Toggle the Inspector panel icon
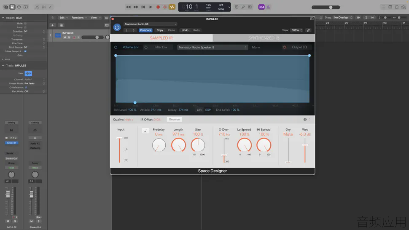 [x=12, y=7]
